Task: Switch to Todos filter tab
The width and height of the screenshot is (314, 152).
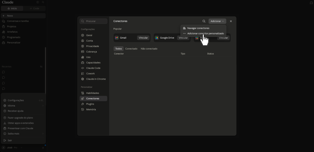Action: 119,49
